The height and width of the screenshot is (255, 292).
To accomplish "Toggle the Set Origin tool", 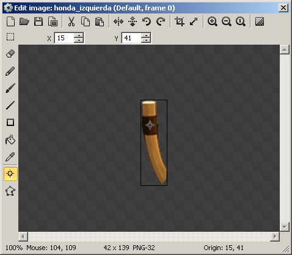I will [x=10, y=174].
